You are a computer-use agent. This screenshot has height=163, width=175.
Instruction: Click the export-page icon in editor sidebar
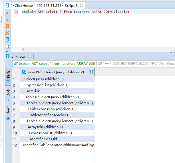click(7, 47)
